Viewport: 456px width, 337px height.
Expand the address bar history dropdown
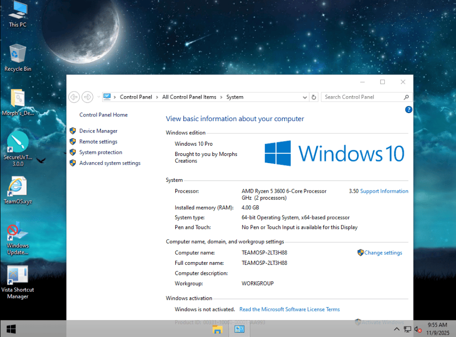tap(305, 97)
